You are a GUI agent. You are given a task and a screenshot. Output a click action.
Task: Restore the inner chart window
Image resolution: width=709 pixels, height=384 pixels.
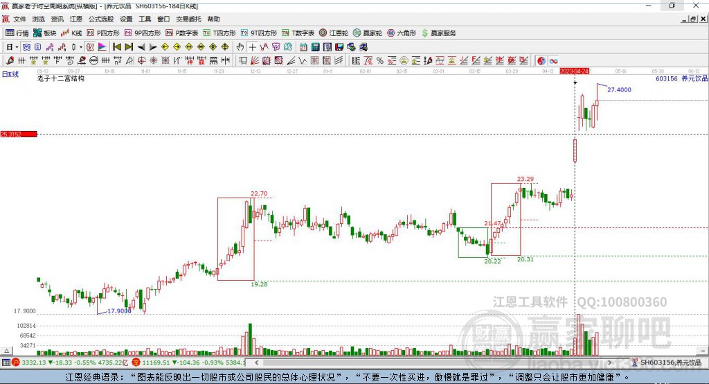tap(693, 19)
